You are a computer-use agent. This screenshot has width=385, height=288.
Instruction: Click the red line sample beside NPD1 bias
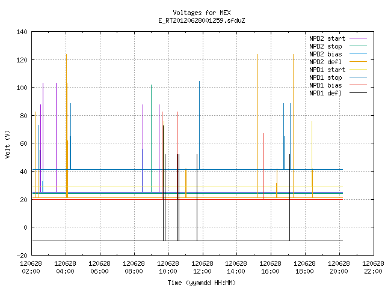pyautogui.click(x=359, y=85)
